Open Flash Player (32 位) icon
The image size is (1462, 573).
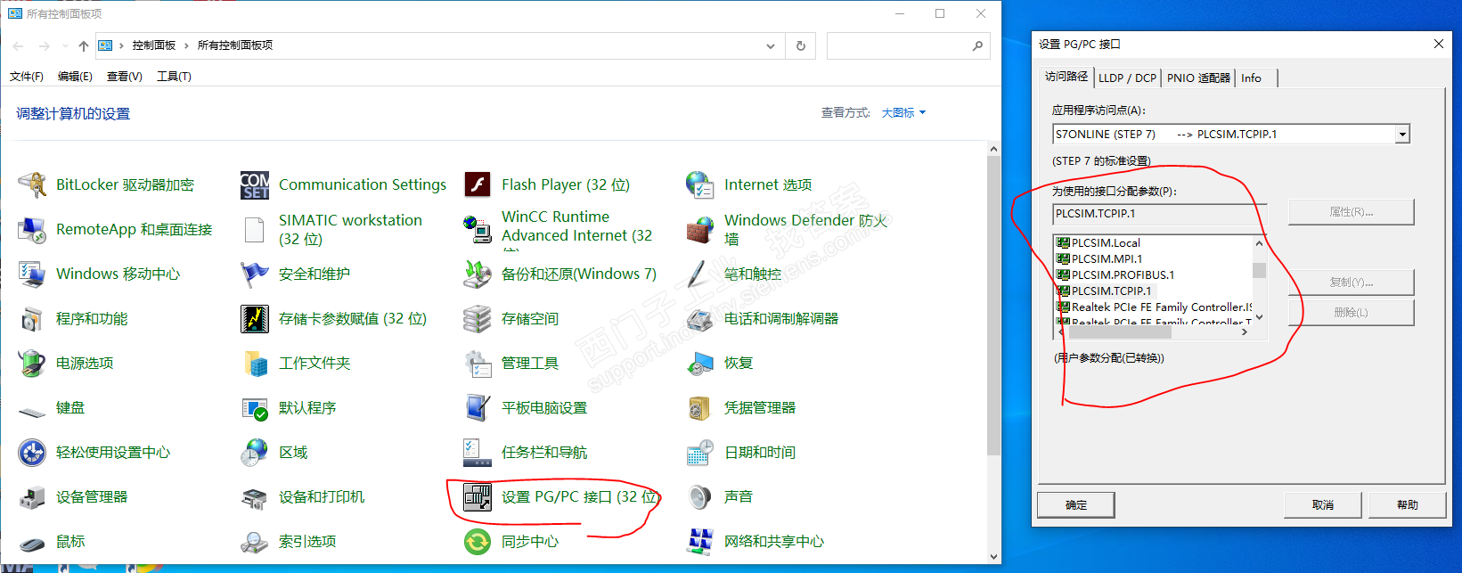tap(478, 184)
